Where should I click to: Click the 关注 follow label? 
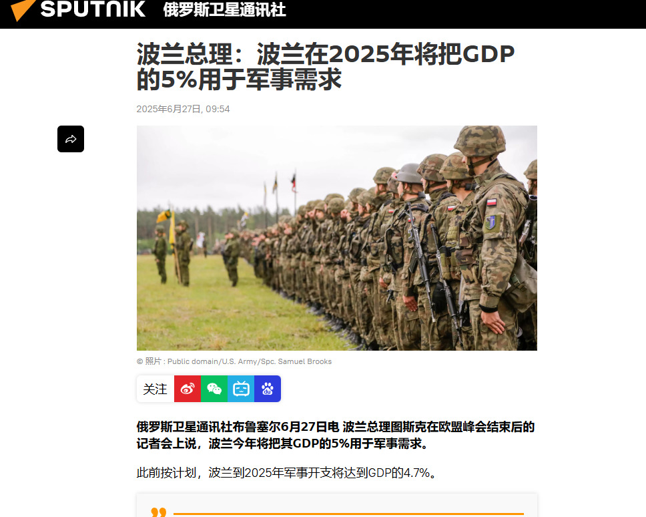click(155, 389)
